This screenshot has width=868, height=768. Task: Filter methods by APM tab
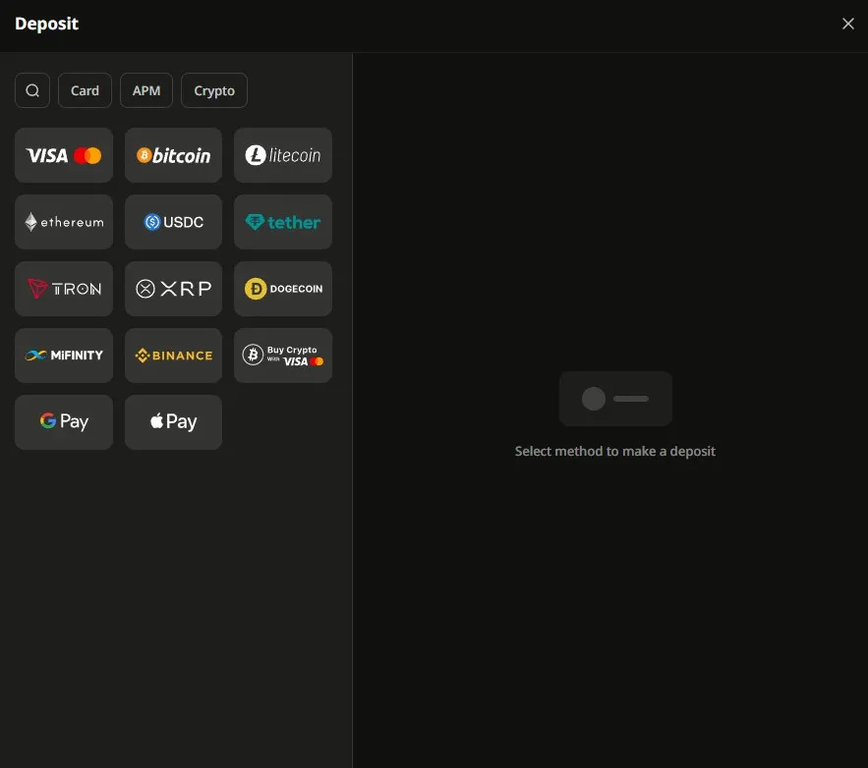(146, 90)
